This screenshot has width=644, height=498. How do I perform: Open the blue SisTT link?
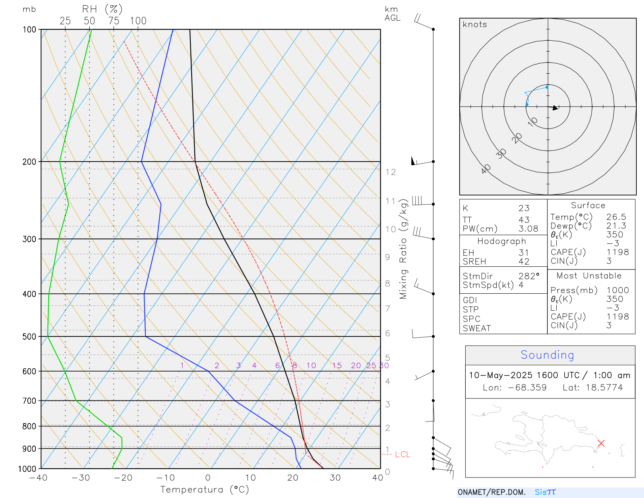[x=545, y=492]
